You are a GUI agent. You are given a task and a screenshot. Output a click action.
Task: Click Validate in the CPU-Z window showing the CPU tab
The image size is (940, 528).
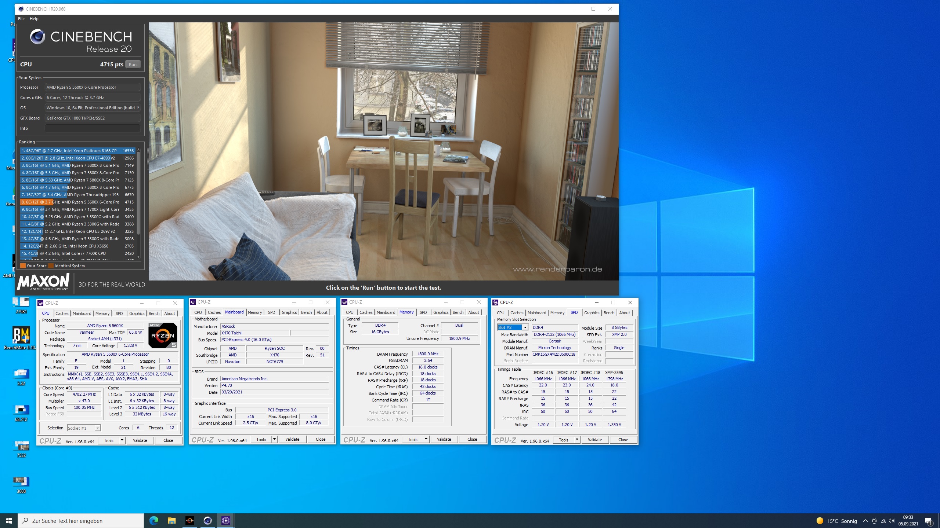[x=140, y=440]
